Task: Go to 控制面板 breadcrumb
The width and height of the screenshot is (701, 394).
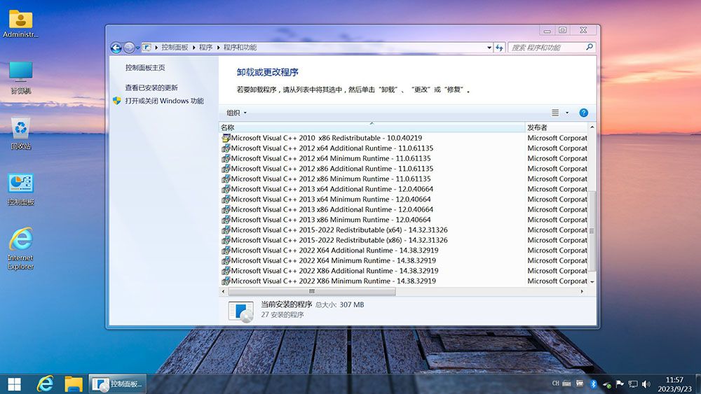Action: point(175,48)
